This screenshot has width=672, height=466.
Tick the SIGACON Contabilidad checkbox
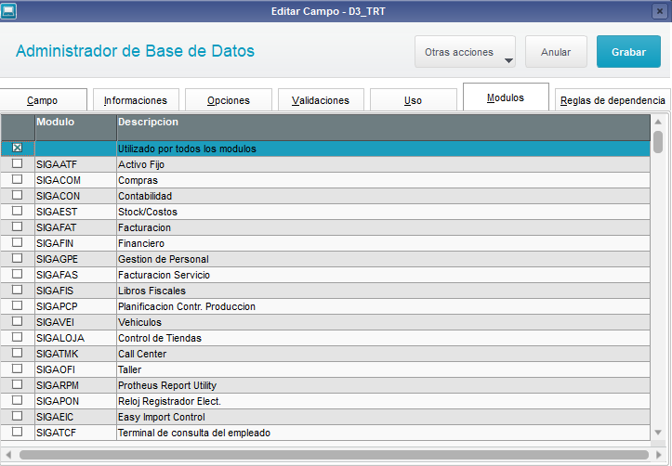coord(17,195)
